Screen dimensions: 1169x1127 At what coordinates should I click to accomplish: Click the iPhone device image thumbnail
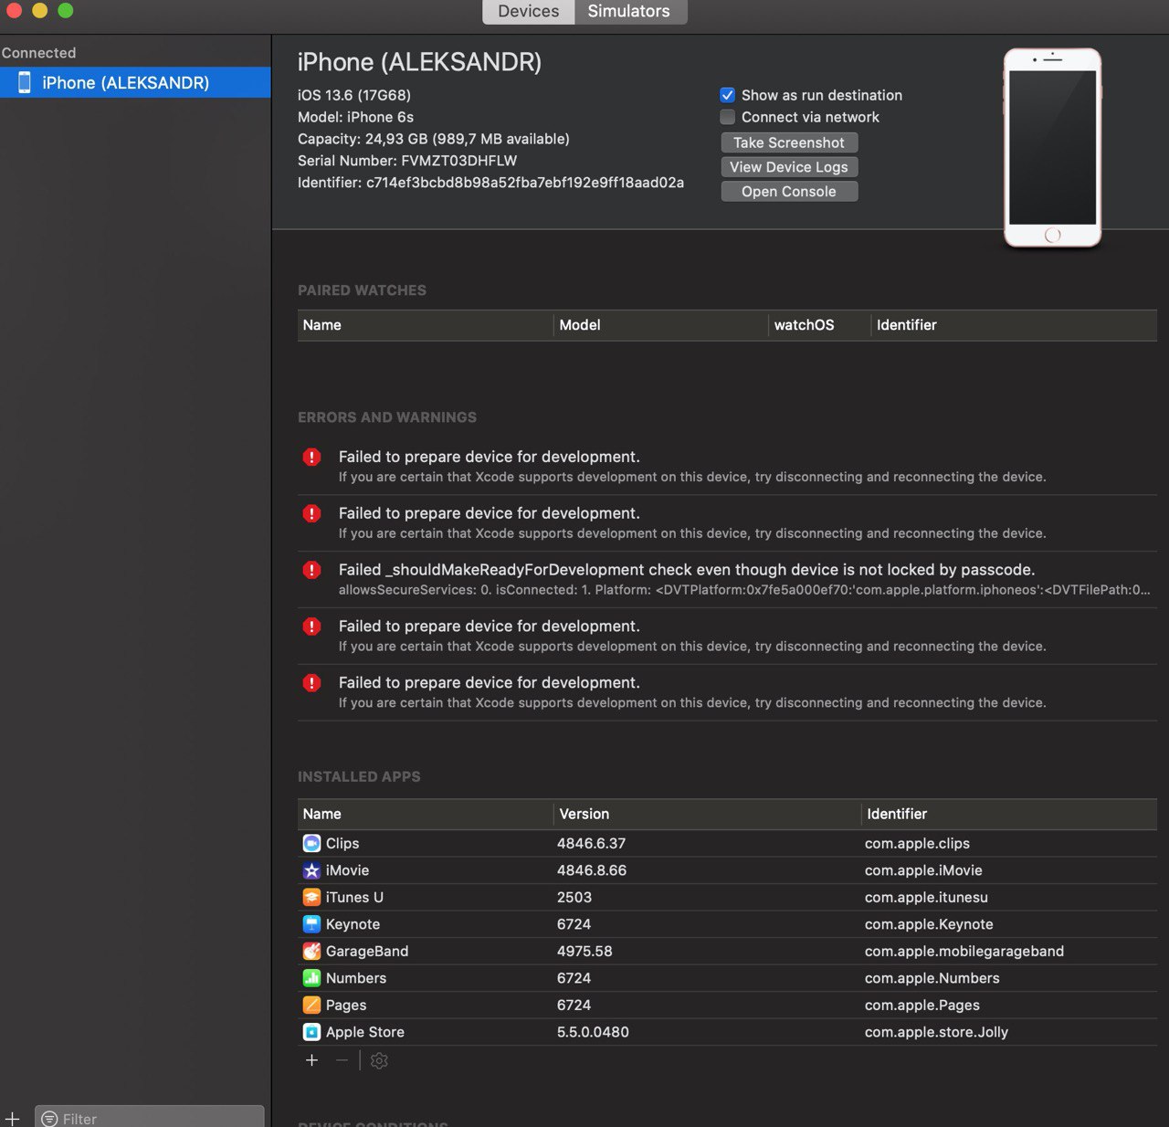[1052, 147]
